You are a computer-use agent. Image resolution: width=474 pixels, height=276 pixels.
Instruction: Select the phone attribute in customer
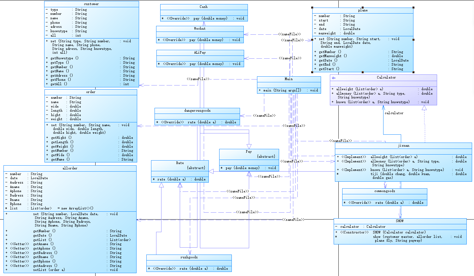(x=66, y=22)
